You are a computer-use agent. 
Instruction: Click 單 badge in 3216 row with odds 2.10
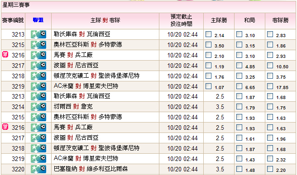[5, 54]
